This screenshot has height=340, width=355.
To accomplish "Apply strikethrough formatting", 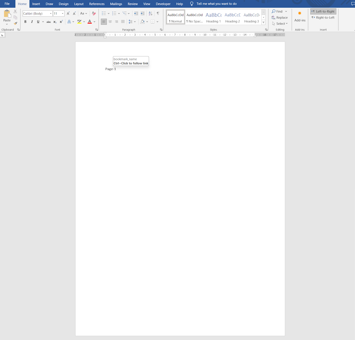I will click(48, 22).
